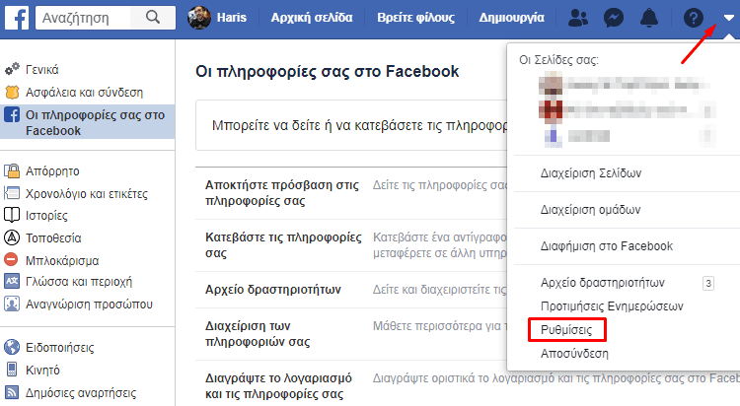The height and width of the screenshot is (406, 740).
Task: Expand Κατεβάστε τις πληροφορίες σας row
Action: tap(351, 245)
